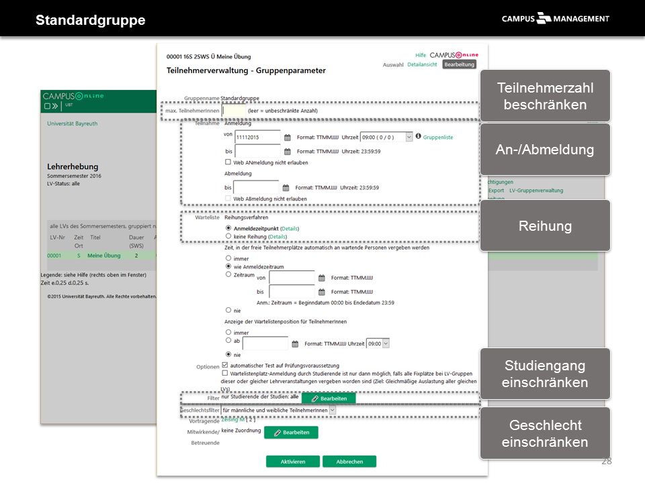This screenshot has height=483, width=645.
Task: Switch to Bearbeitung view
Action: pos(459,64)
